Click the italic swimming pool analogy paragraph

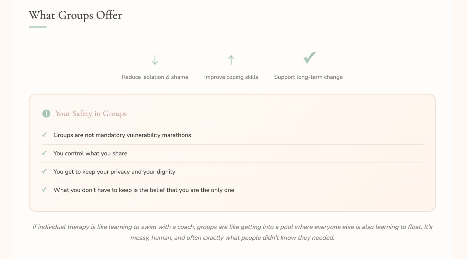(232, 232)
